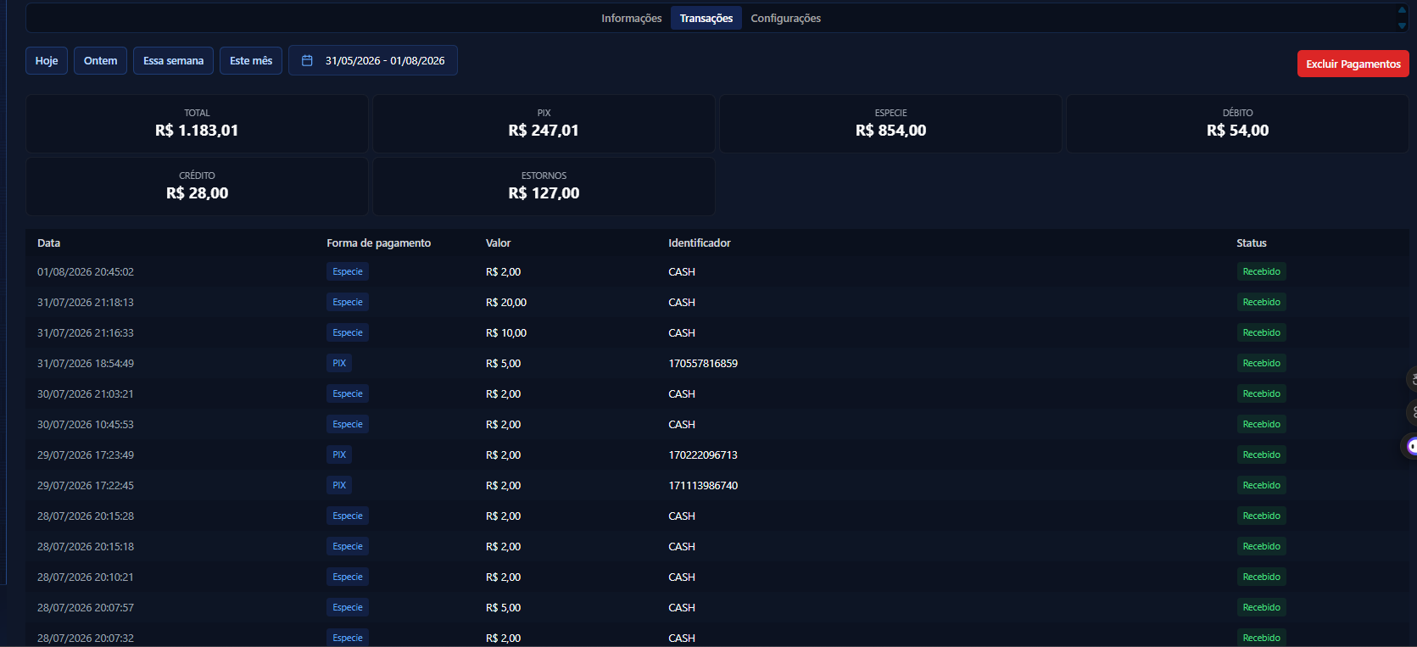Image resolution: width=1417 pixels, height=647 pixels.
Task: Click CASH in the 31/07/2026 21:18:13 row
Action: tap(682, 302)
